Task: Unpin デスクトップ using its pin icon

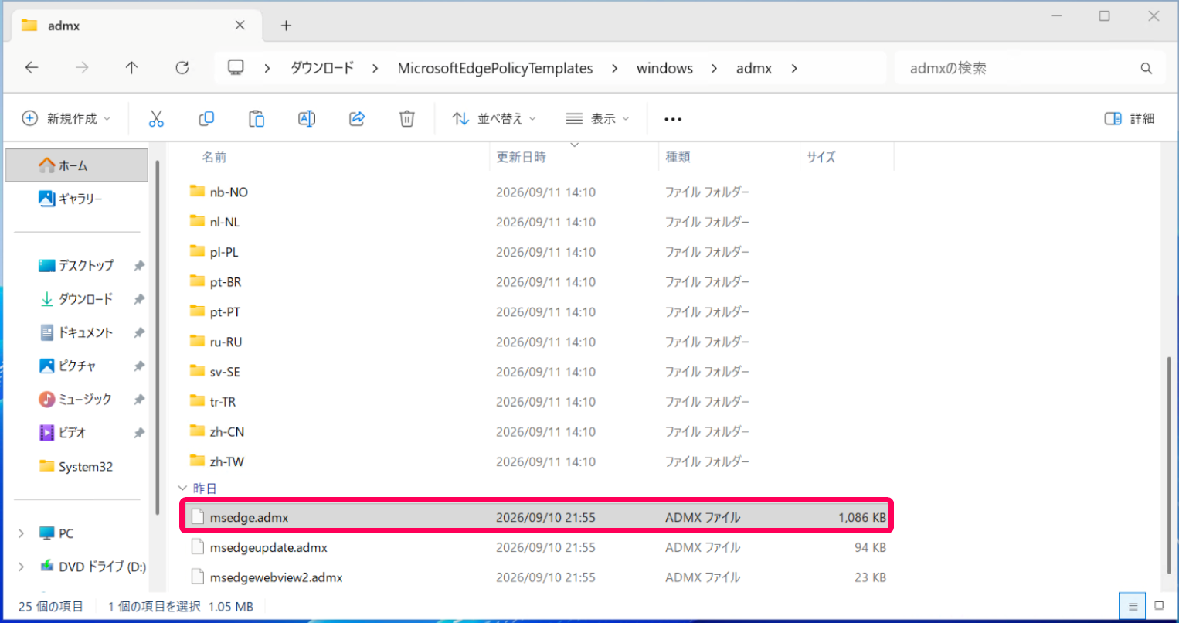Action: tap(139, 266)
